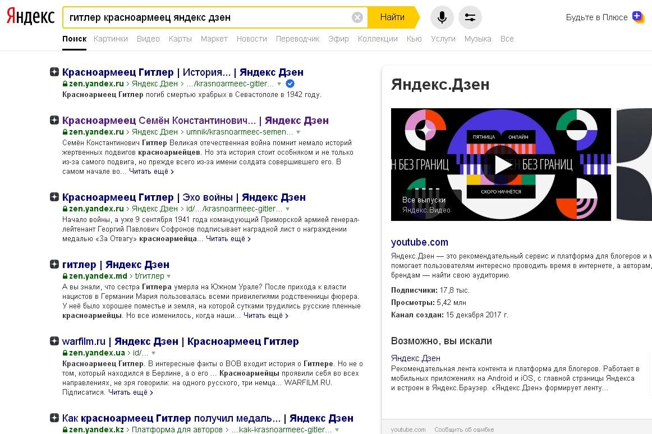Open the Карты tab
Viewport: 652px width, 434px height.
tap(180, 39)
